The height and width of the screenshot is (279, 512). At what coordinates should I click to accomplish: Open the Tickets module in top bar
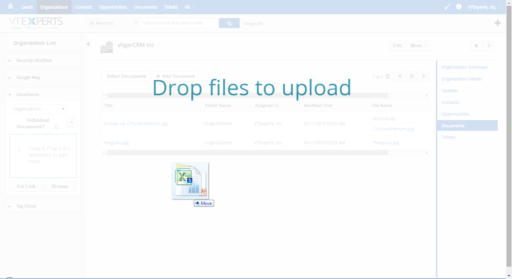(171, 7)
